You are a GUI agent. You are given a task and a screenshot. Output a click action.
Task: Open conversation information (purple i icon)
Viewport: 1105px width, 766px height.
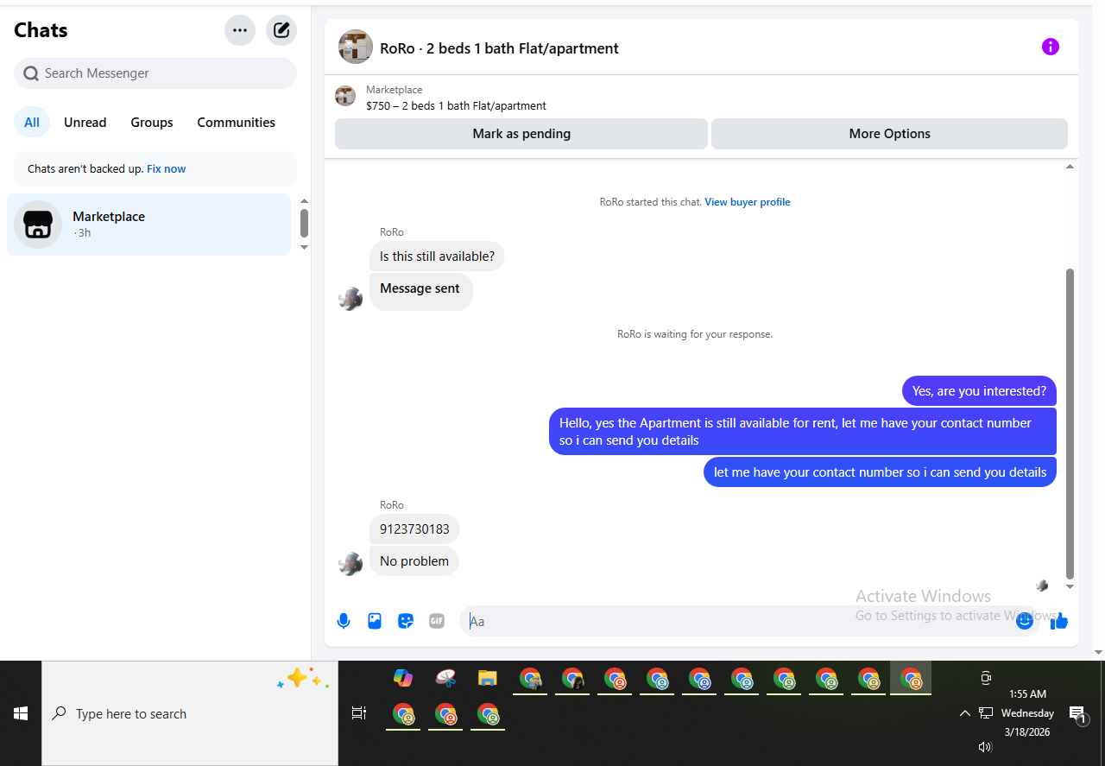pos(1050,47)
